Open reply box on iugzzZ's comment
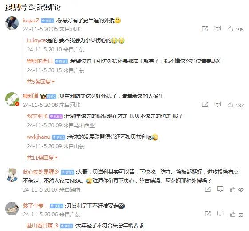 click(217, 28)
